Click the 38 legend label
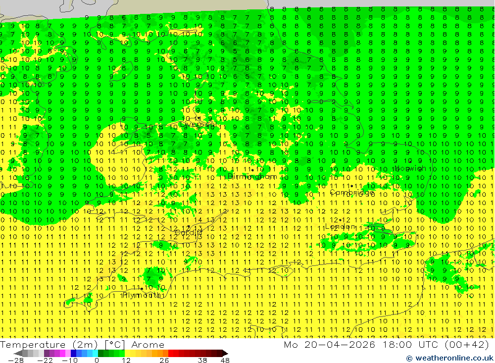Screen dimensions: 495x363 (x=202, y=361)
